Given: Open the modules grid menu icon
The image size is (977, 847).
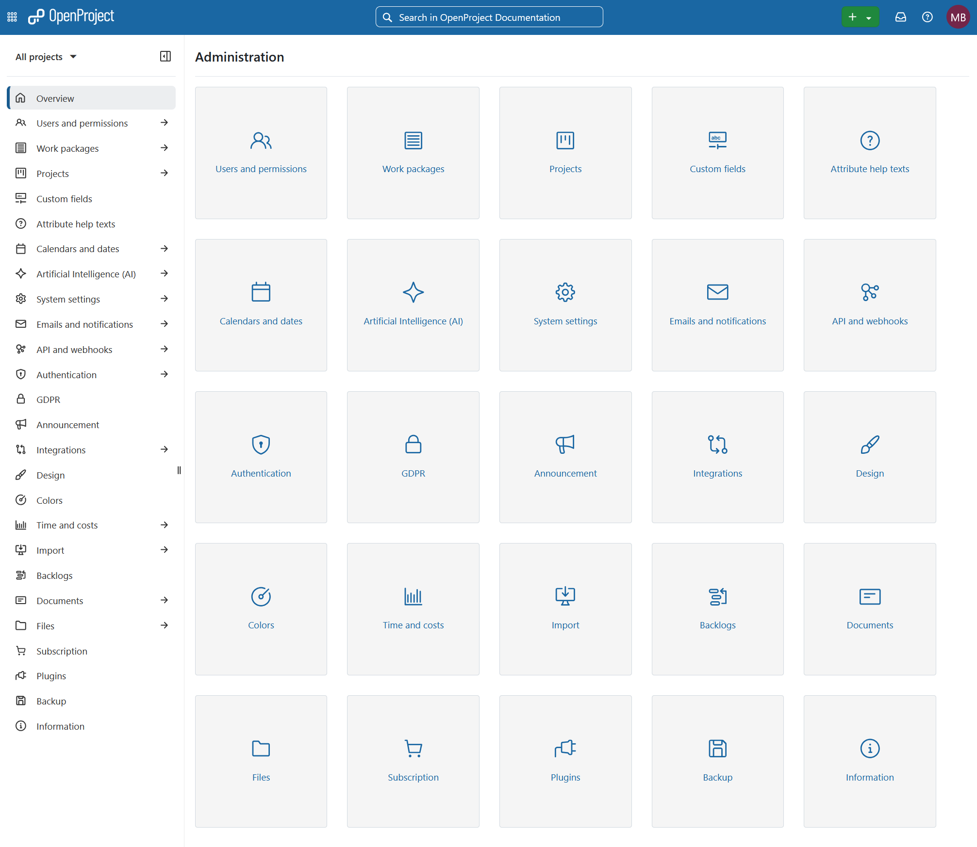Looking at the screenshot, I should (x=12, y=17).
